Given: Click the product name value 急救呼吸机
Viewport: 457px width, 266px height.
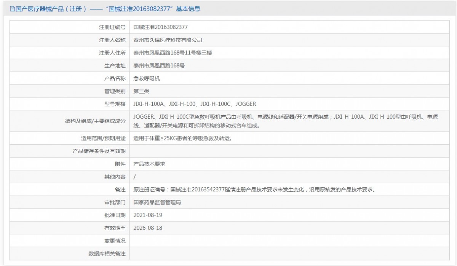Looking at the screenshot, I should point(147,78).
